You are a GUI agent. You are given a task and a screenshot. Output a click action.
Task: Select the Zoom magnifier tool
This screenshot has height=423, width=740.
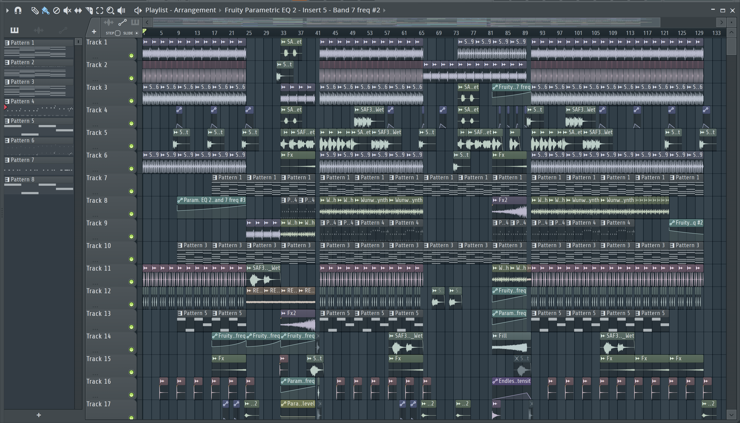[x=110, y=11]
